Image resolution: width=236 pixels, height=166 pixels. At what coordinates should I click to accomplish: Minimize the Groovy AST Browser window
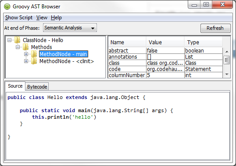[194, 5]
